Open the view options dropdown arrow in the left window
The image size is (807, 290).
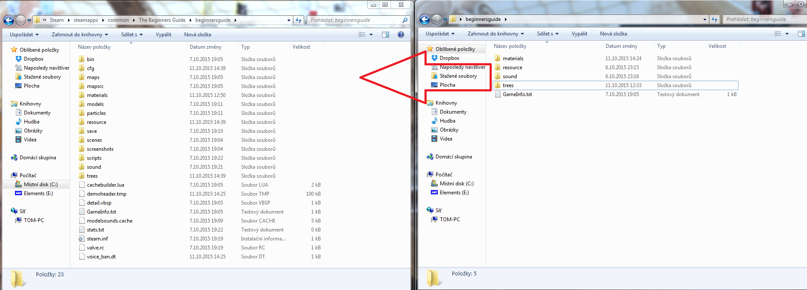point(371,35)
